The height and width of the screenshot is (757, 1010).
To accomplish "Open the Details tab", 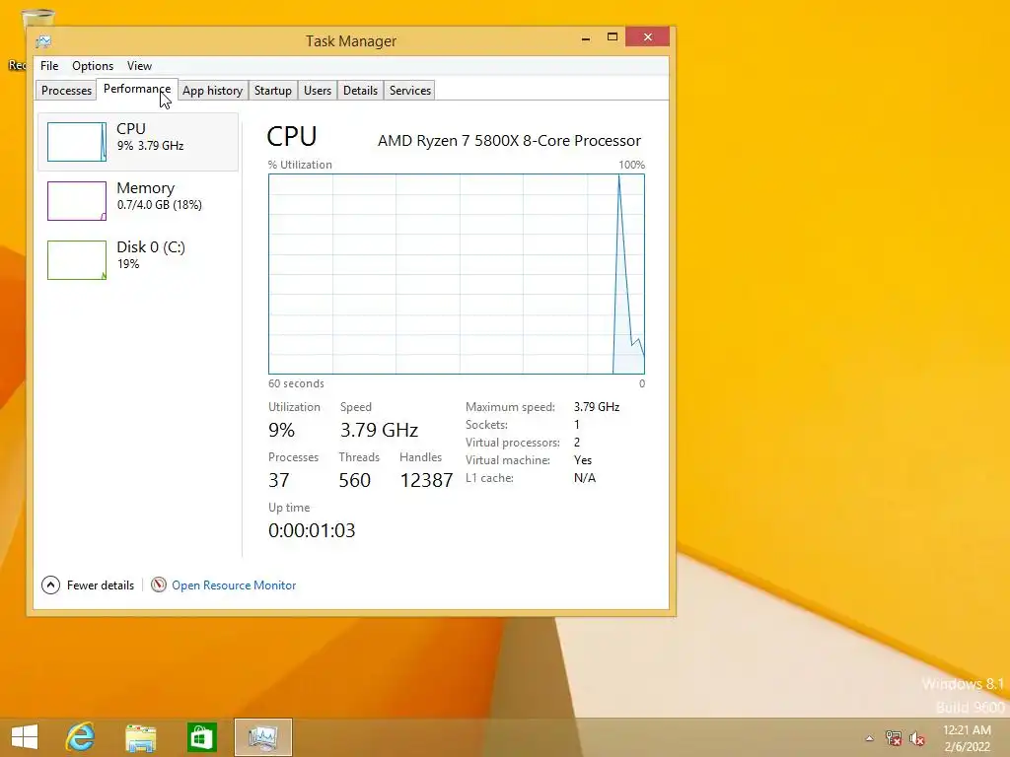I will pyautogui.click(x=360, y=90).
